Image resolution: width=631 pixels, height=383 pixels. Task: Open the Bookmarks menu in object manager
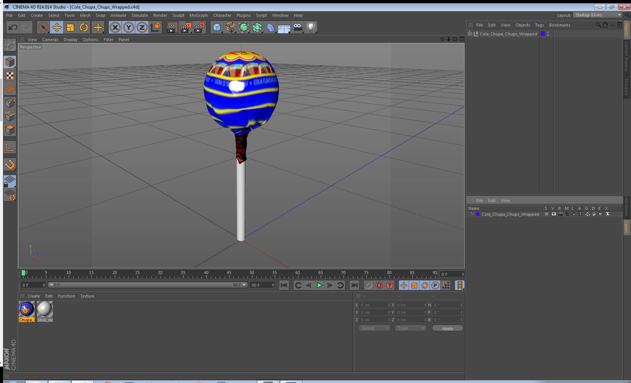[560, 25]
